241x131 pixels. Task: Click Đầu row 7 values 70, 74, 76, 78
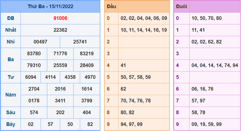click(136, 101)
